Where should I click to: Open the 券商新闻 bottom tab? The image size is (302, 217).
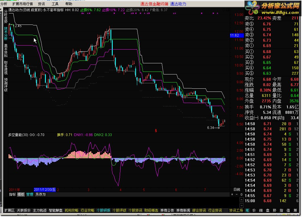[x=183, y=210]
